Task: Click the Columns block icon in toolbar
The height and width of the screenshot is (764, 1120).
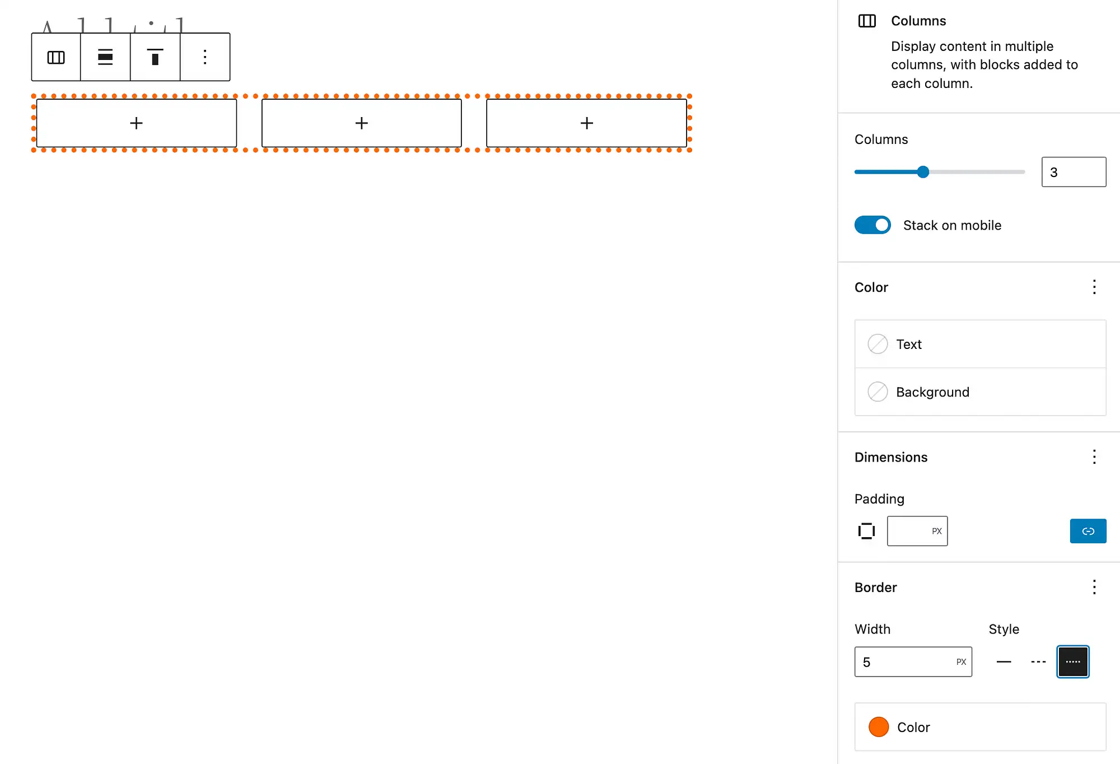Action: pos(56,57)
